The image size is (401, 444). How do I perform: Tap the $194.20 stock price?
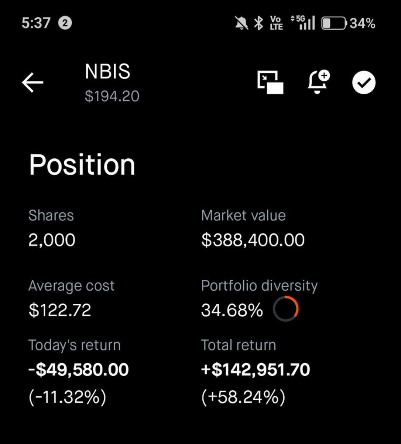(x=112, y=96)
